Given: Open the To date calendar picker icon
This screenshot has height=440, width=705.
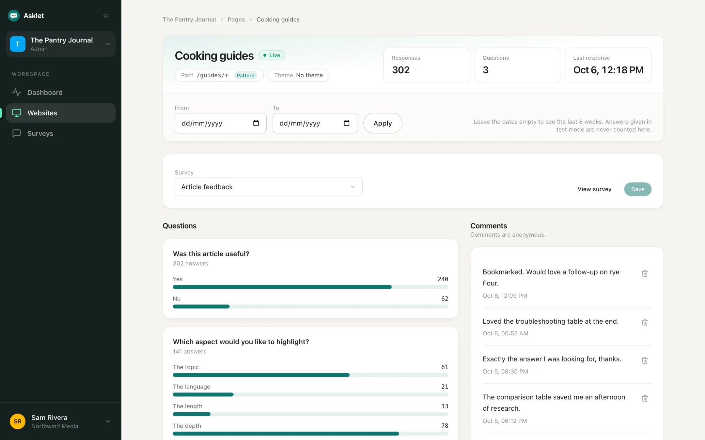Looking at the screenshot, I should [347, 123].
